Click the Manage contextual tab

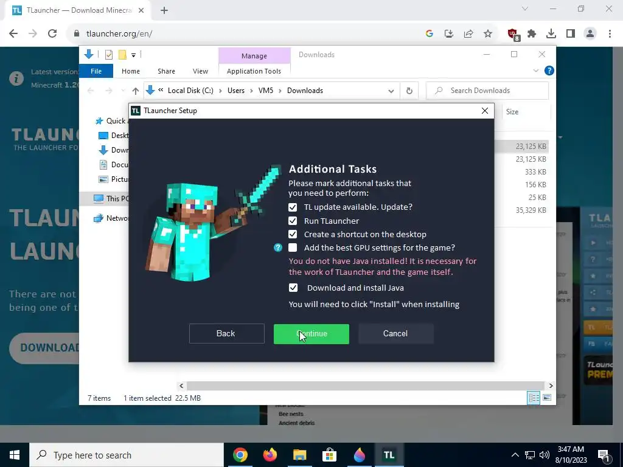coord(254,56)
